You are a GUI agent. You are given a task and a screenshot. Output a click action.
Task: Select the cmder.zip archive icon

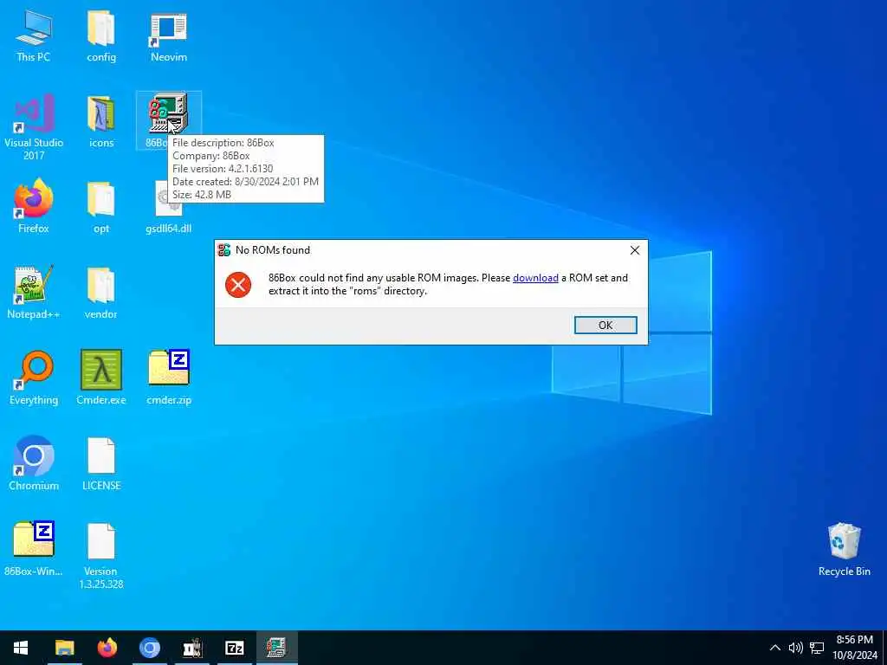coord(169,378)
